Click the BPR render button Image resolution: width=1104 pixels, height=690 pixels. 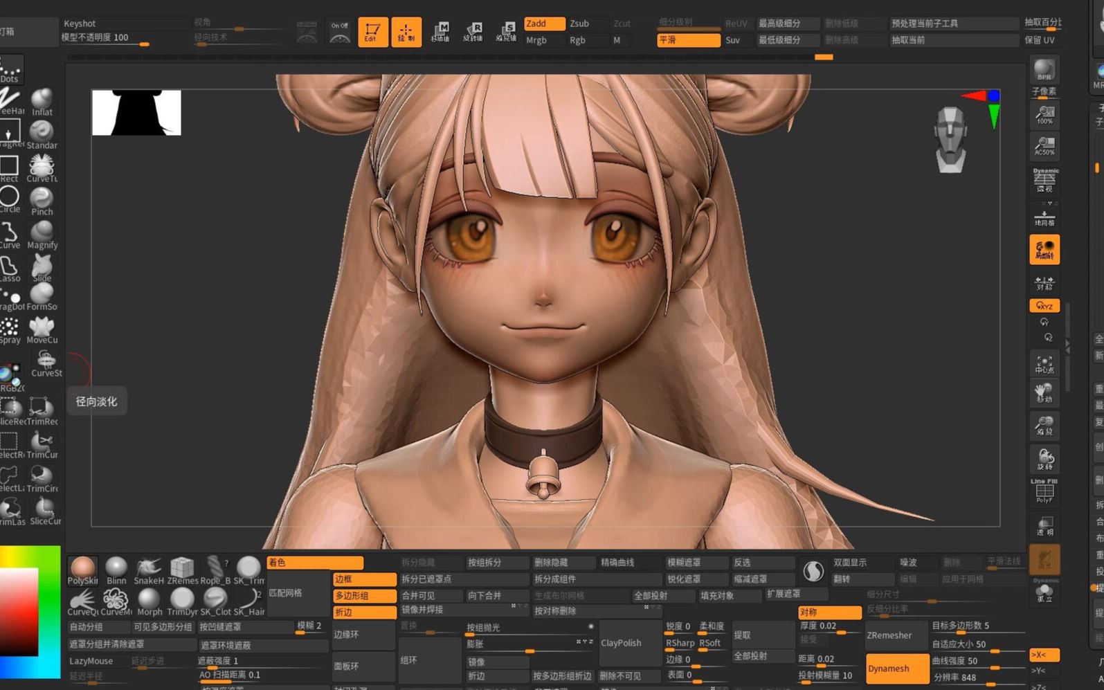(1044, 70)
